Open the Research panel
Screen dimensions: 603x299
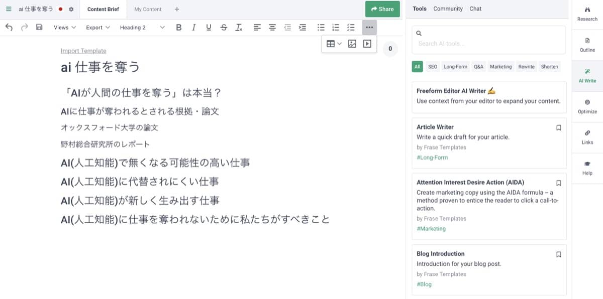click(587, 14)
